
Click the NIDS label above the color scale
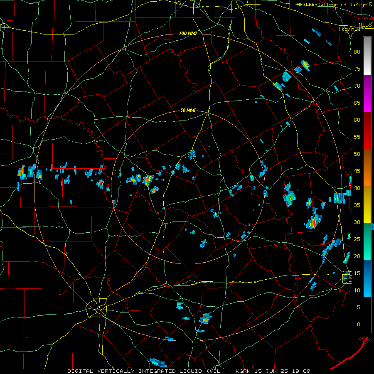[x=365, y=25]
